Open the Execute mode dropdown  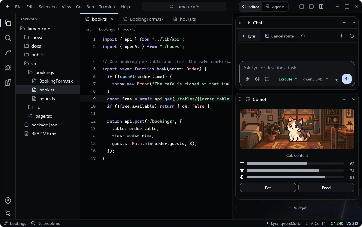(x=288, y=79)
